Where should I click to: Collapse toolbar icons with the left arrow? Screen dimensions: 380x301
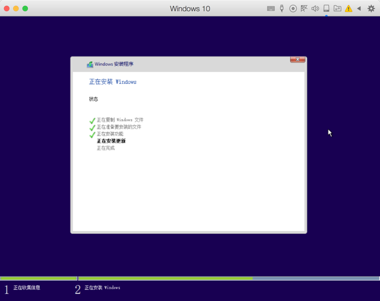(359, 9)
